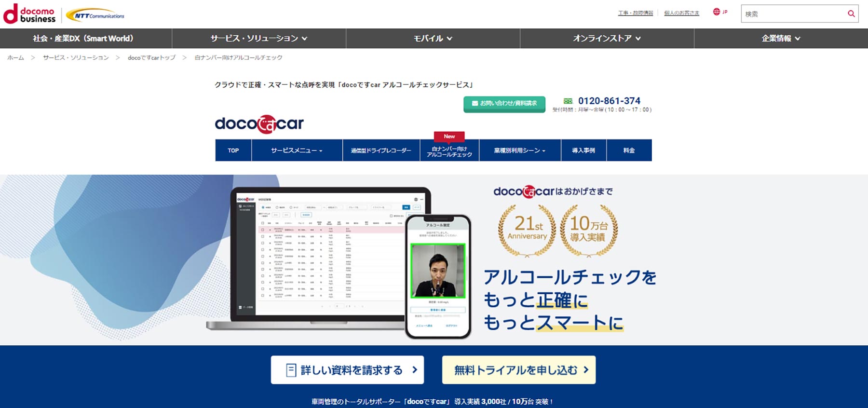Expand モバイル main menu

tap(433, 38)
